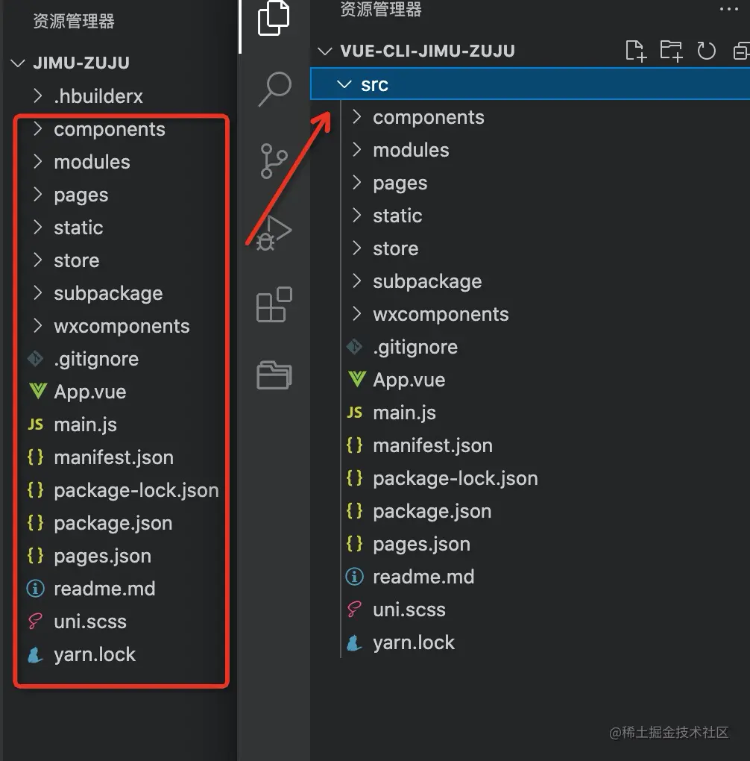Open the explorer more actions ellipsis
750x761 pixels.
coord(728,10)
